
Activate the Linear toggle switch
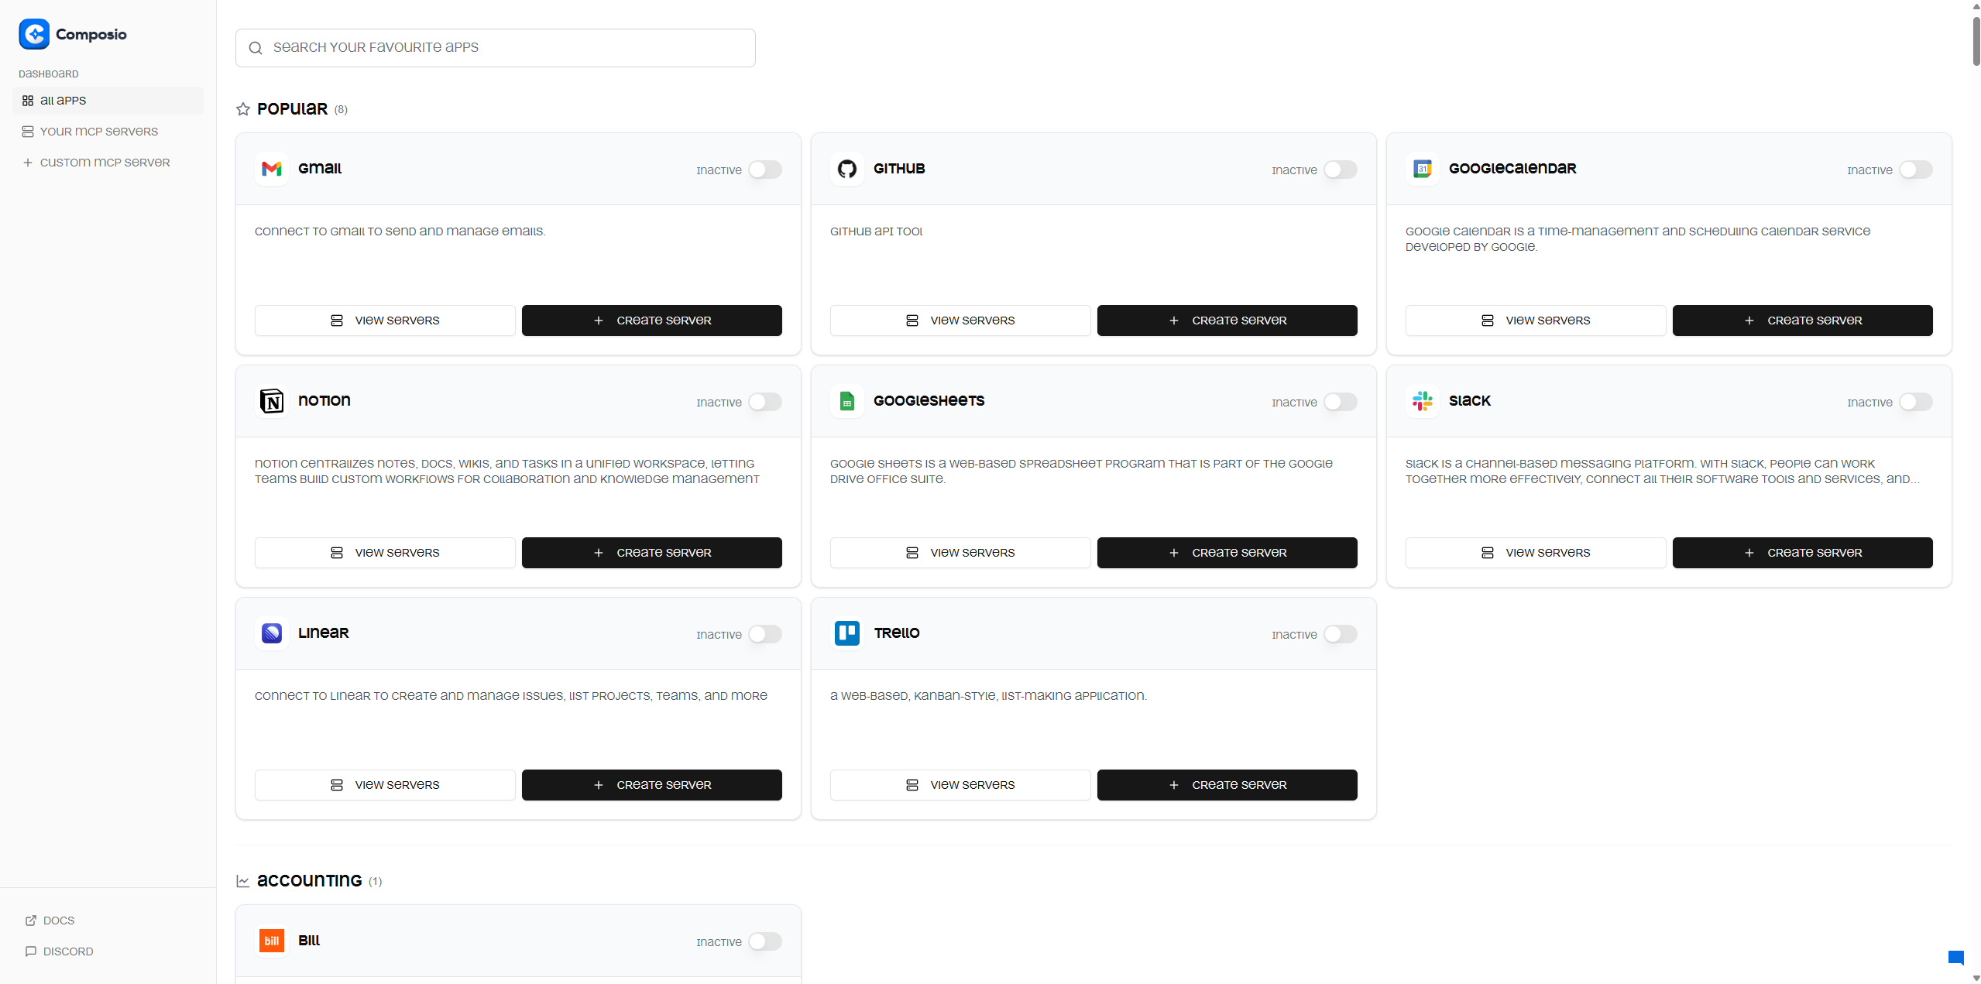click(x=765, y=634)
